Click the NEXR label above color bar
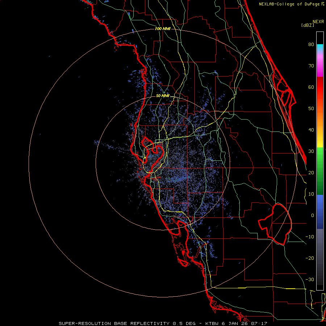326x326 pixels. point(318,22)
